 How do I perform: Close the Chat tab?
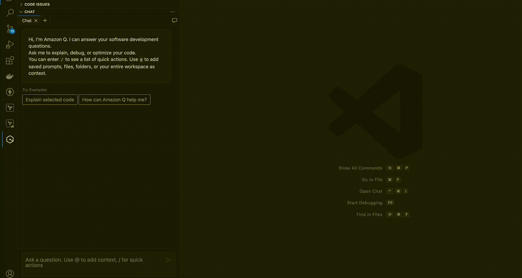pos(36,21)
